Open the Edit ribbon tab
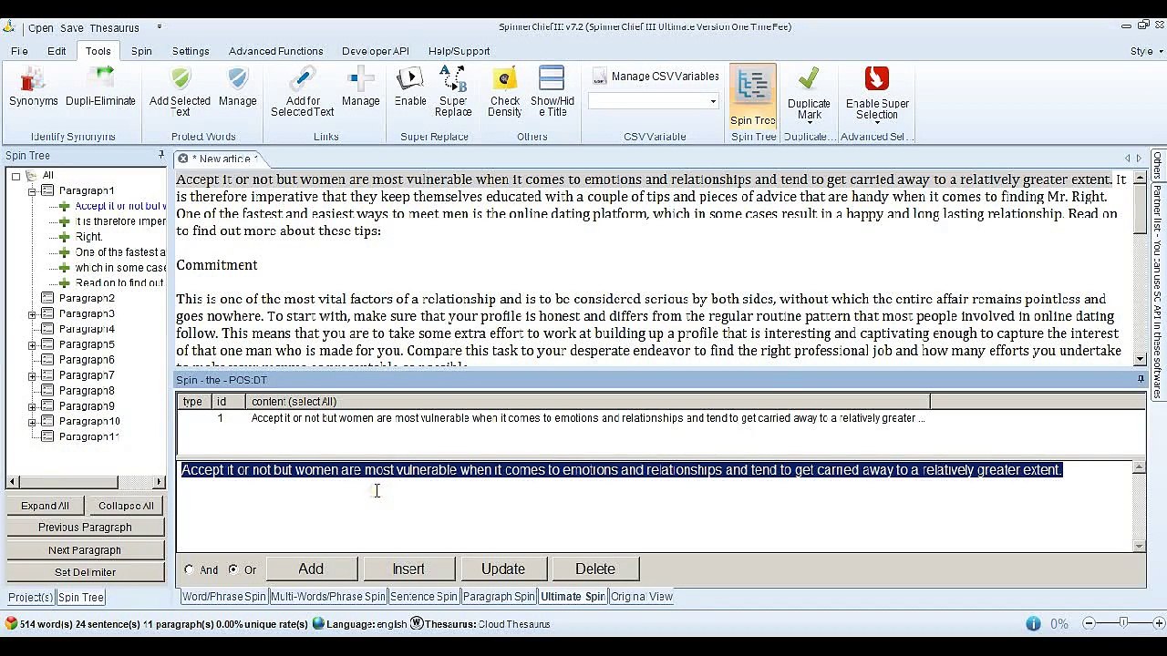The width and height of the screenshot is (1167, 656). coord(57,51)
